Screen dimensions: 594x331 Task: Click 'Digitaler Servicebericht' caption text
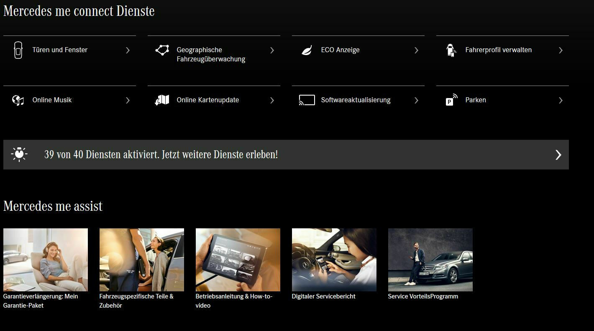click(x=324, y=296)
